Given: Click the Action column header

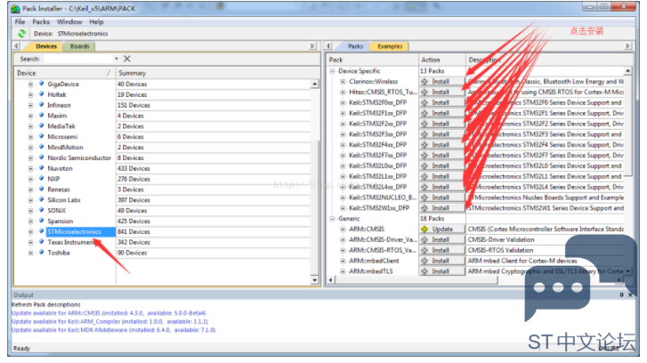Looking at the screenshot, I should point(442,60).
